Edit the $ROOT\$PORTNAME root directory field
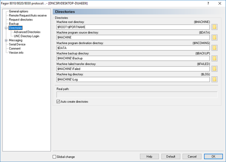 tap(133, 27)
